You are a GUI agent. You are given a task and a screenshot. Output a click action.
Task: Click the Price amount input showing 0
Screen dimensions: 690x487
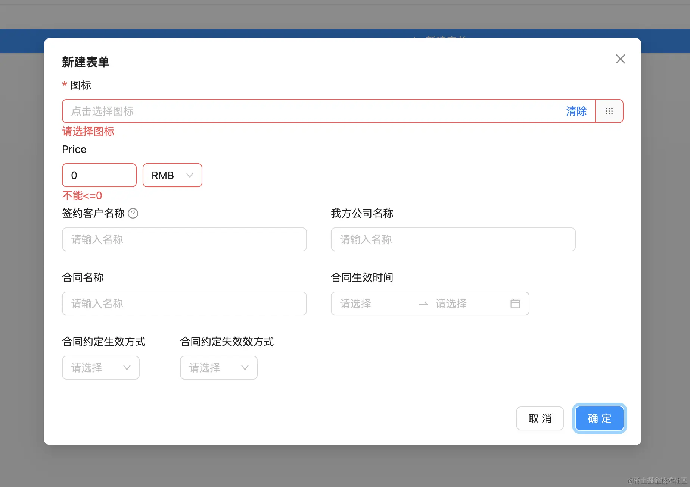click(x=99, y=175)
